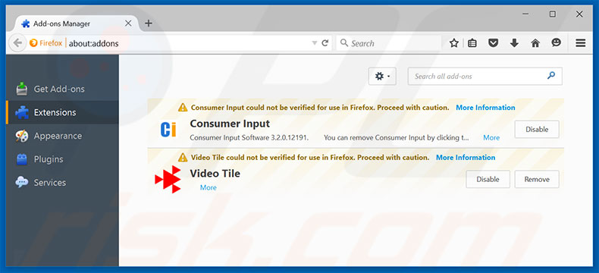Viewport: 599px width, 273px height.
Task: Open the Pocket icon in the toolbar
Action: pyautogui.click(x=494, y=43)
